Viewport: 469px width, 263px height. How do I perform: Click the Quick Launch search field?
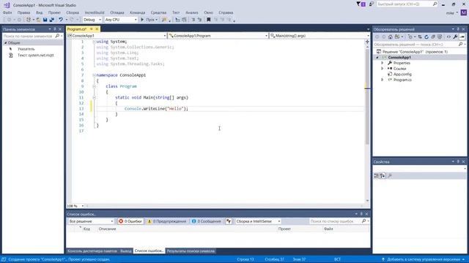tap(407, 4)
